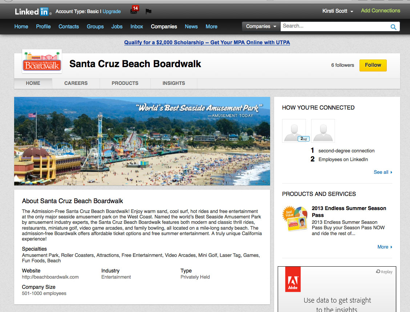Click the Santa Cruz Boardwalk company logo

pyautogui.click(x=42, y=61)
